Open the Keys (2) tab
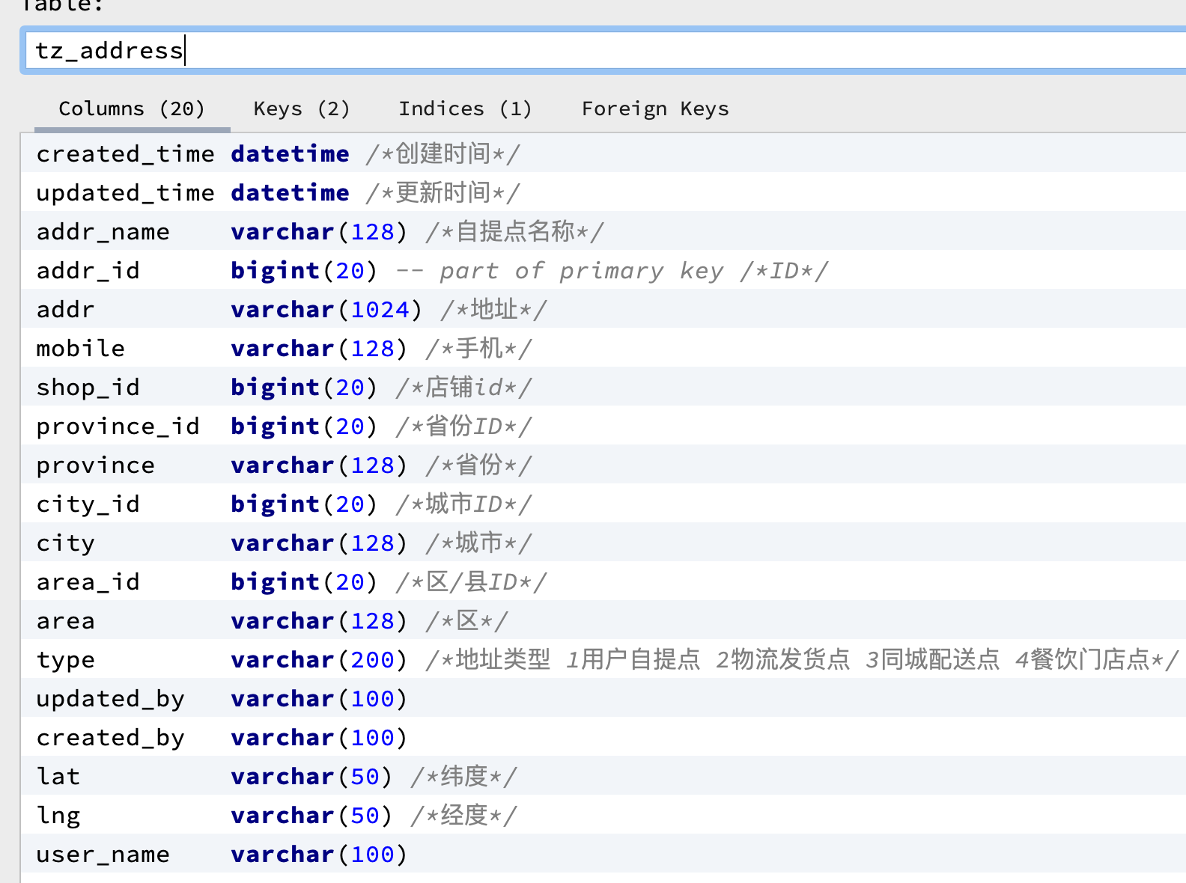Screen dimensions: 1186x883 302,109
